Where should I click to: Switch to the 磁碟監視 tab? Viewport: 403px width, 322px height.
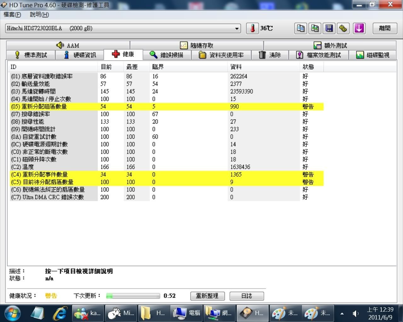pyautogui.click(x=373, y=55)
